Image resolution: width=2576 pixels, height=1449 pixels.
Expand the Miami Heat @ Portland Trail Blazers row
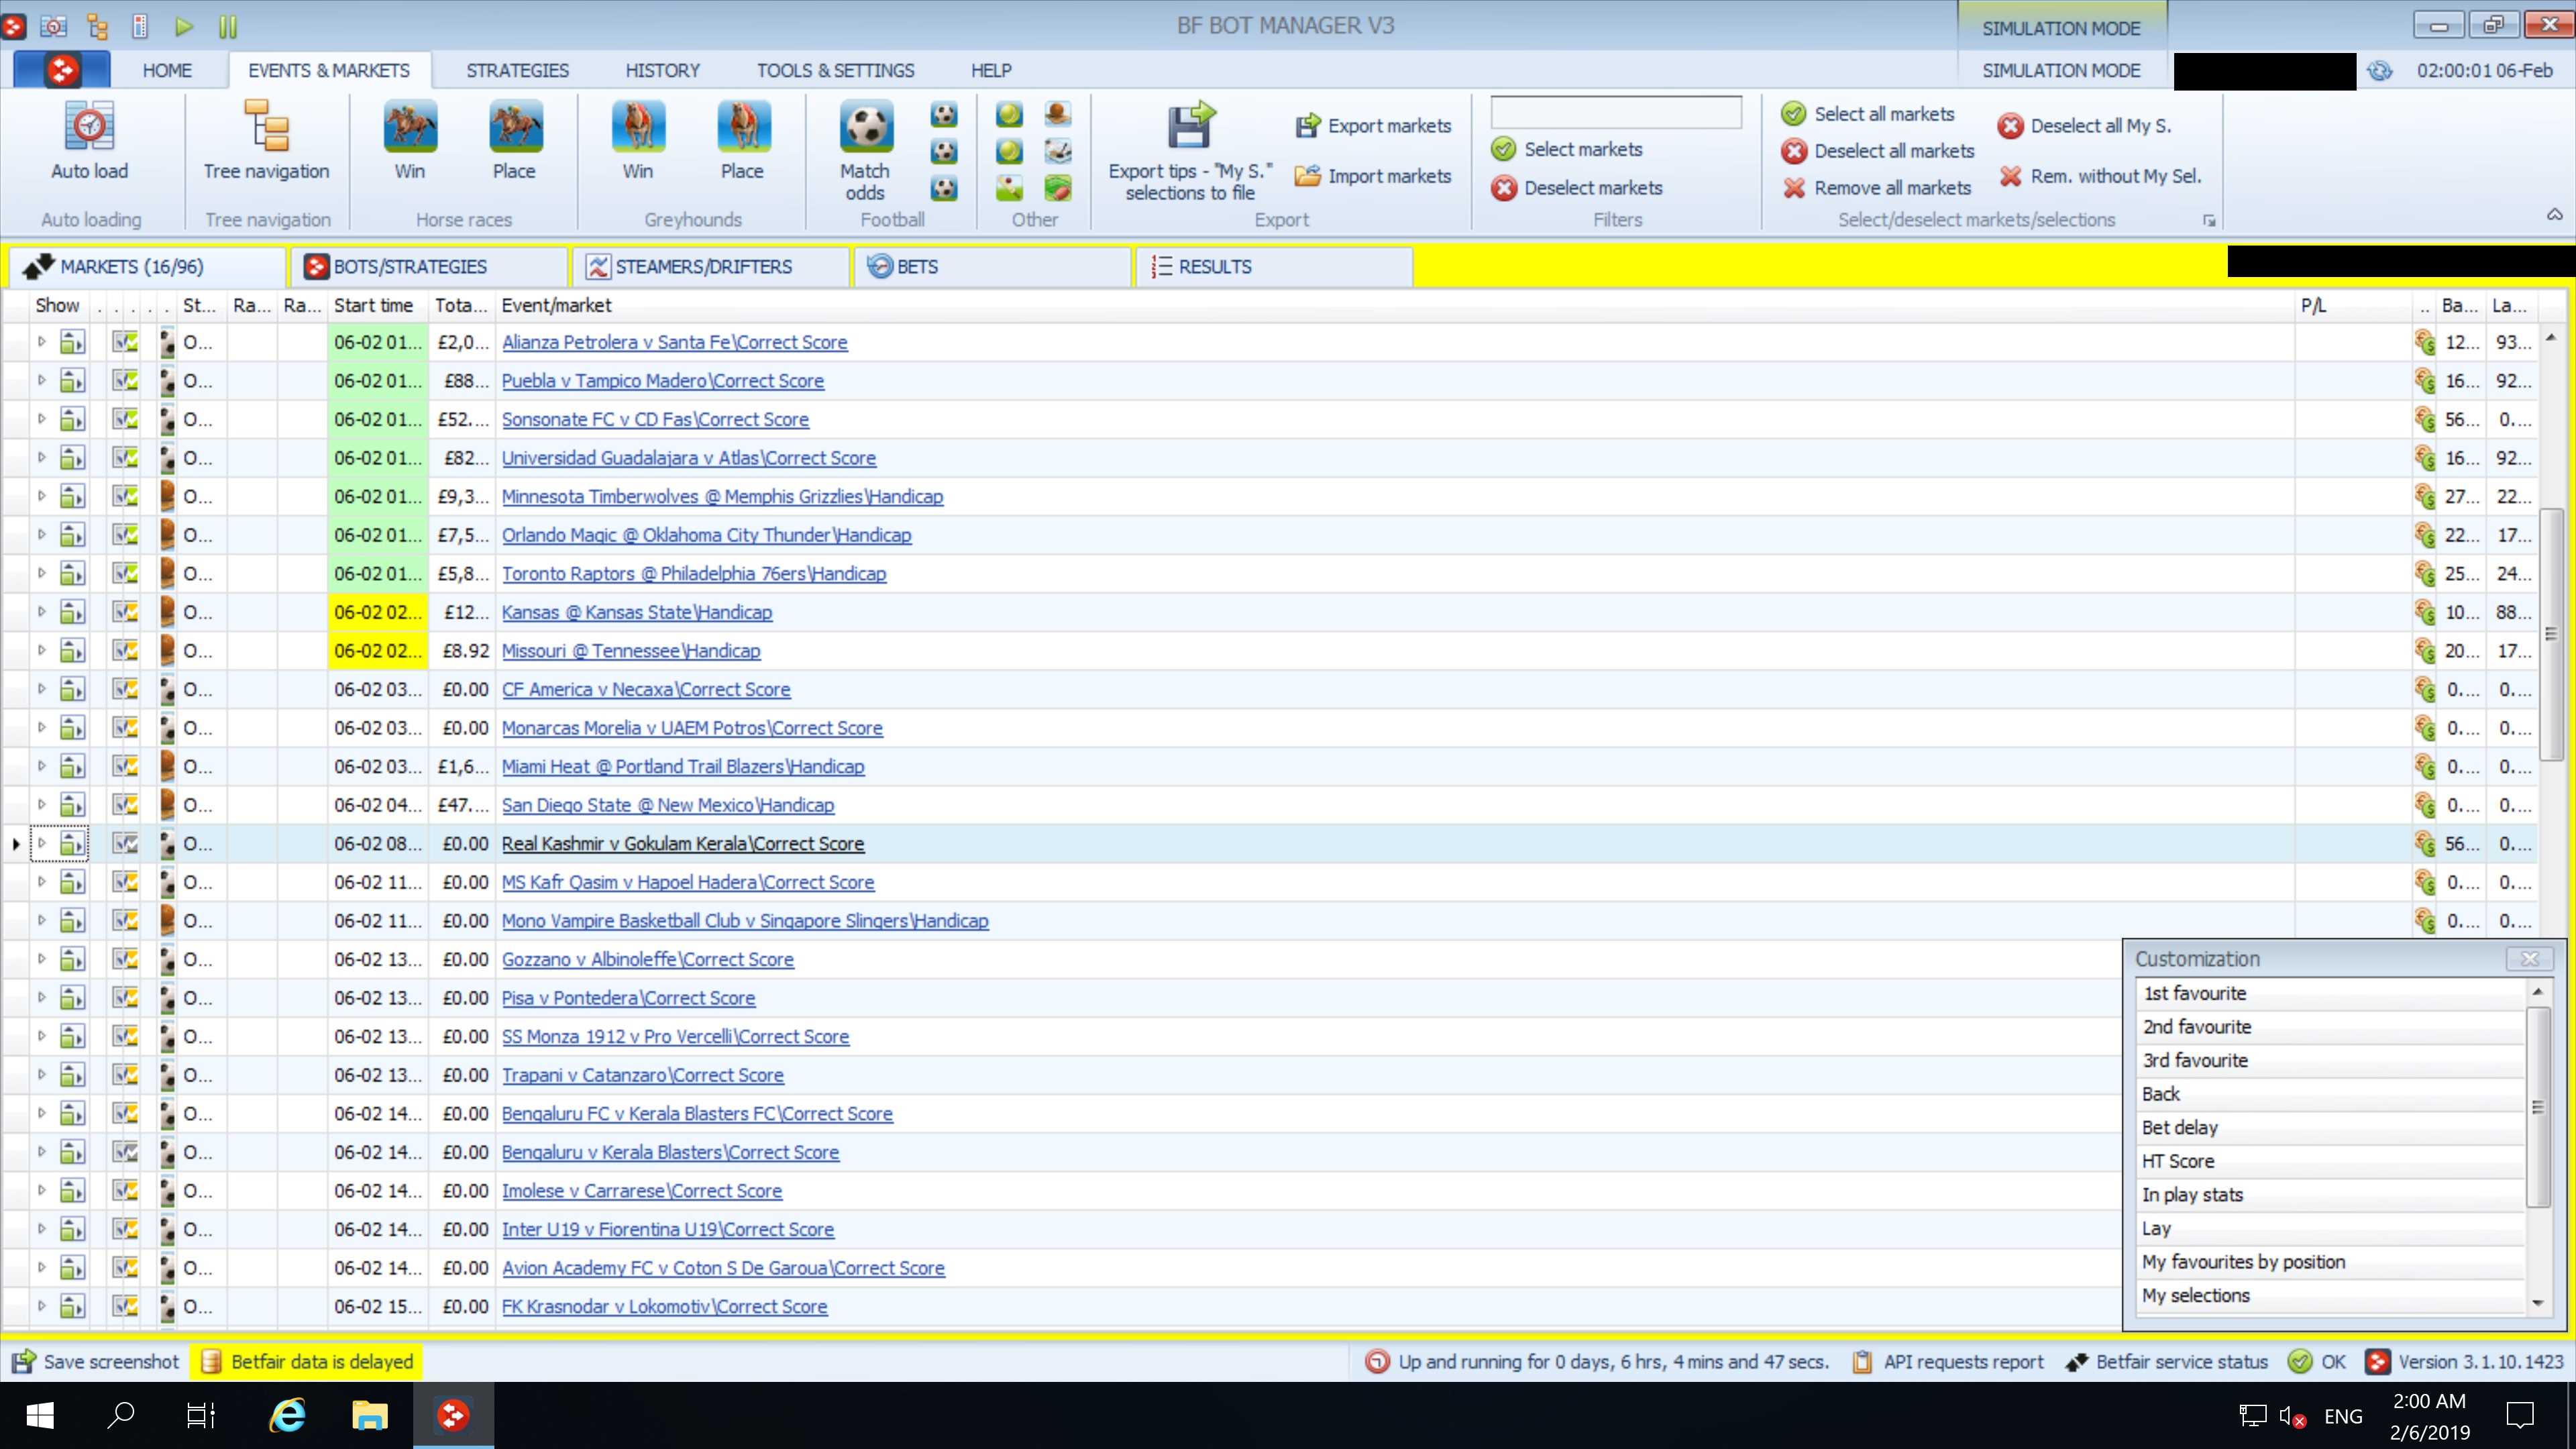(x=41, y=766)
